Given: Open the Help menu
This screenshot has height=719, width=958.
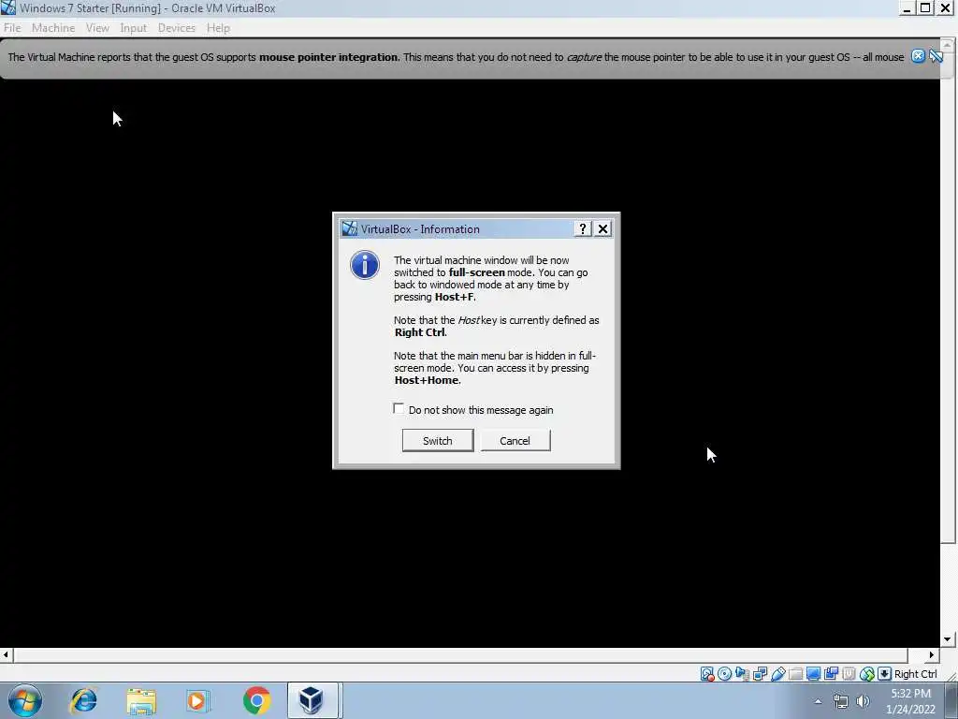Looking at the screenshot, I should tap(218, 28).
